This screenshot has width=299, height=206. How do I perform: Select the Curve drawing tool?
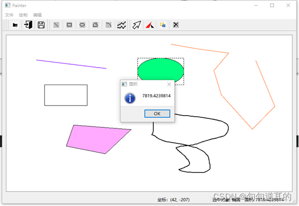point(108,25)
